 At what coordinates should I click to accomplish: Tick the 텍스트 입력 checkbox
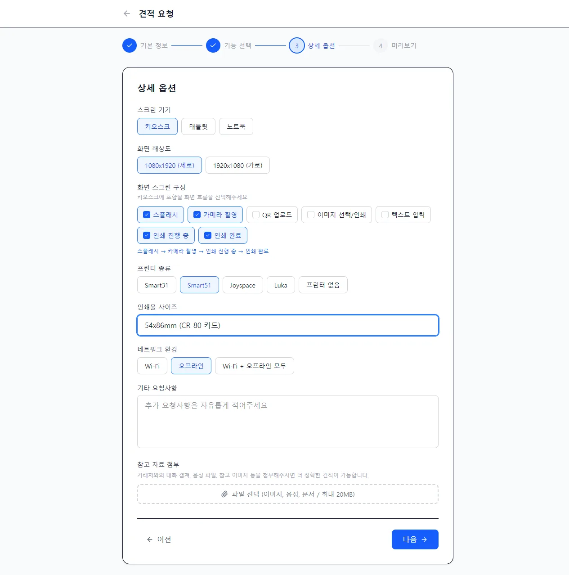pos(385,215)
